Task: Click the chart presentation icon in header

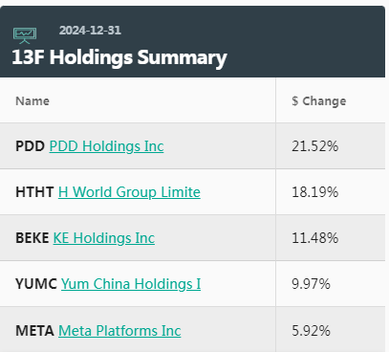Action: point(25,35)
